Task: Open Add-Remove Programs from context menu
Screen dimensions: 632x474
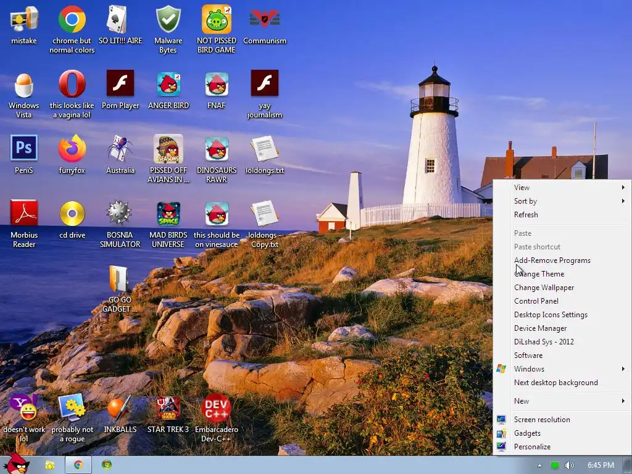Action: pos(562,260)
